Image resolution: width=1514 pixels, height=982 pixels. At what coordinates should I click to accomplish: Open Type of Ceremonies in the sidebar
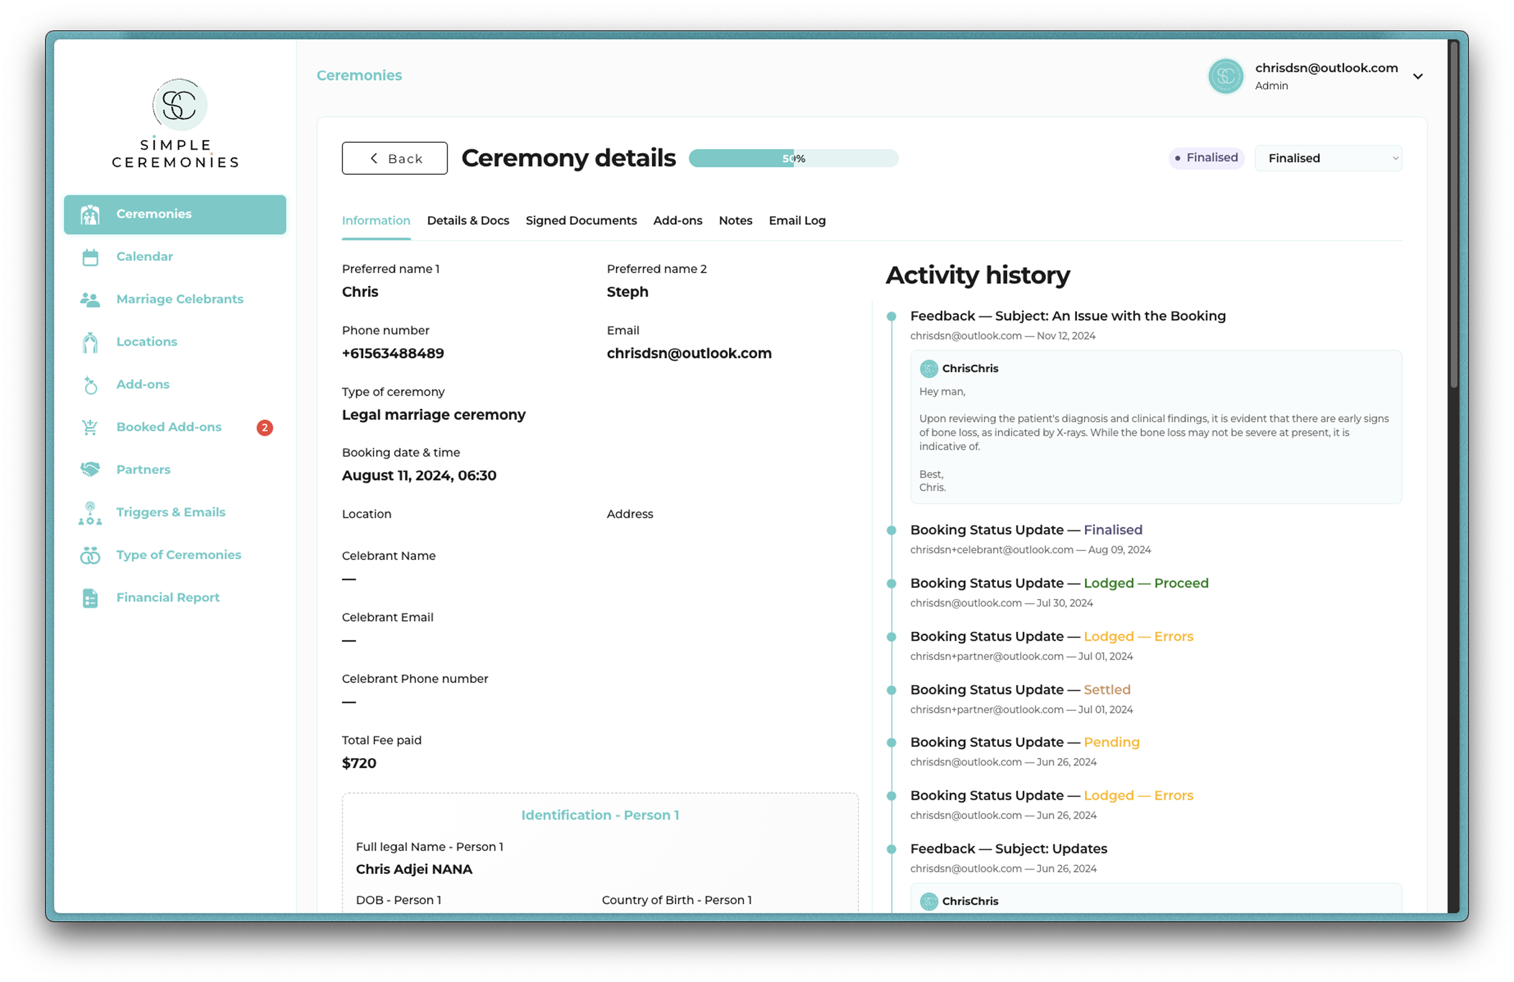[x=175, y=555]
